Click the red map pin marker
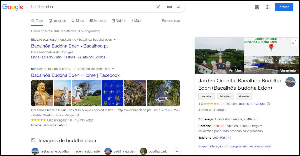 coord(271,47)
